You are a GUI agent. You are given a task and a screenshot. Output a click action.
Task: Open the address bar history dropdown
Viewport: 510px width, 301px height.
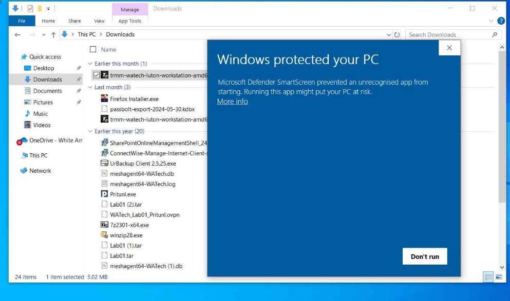pos(389,35)
